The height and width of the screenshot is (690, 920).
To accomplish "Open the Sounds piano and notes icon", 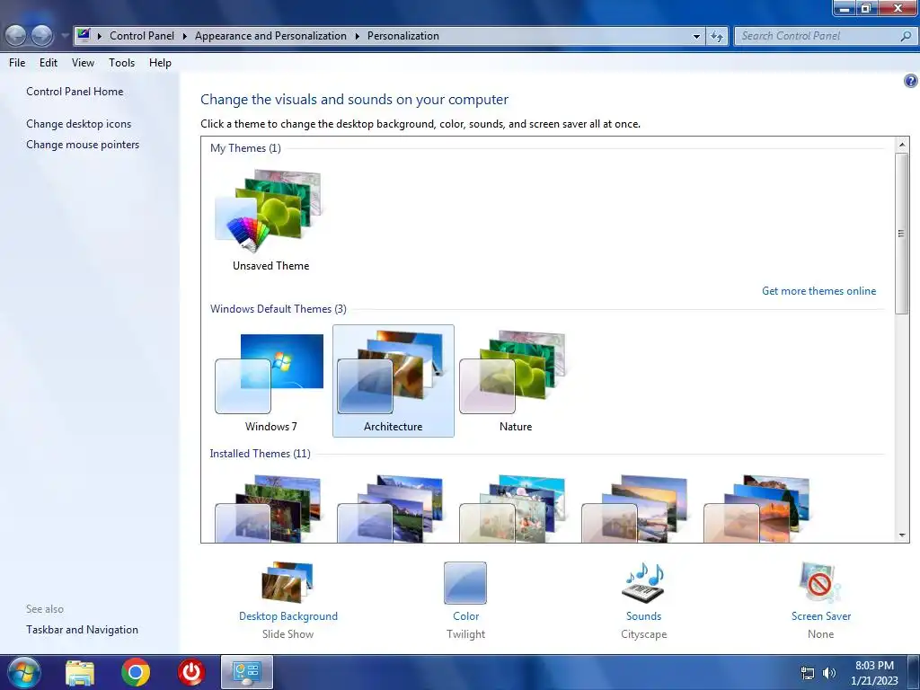I will click(x=643, y=582).
